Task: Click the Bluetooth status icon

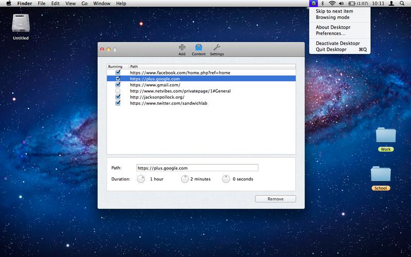Action: 323,4
